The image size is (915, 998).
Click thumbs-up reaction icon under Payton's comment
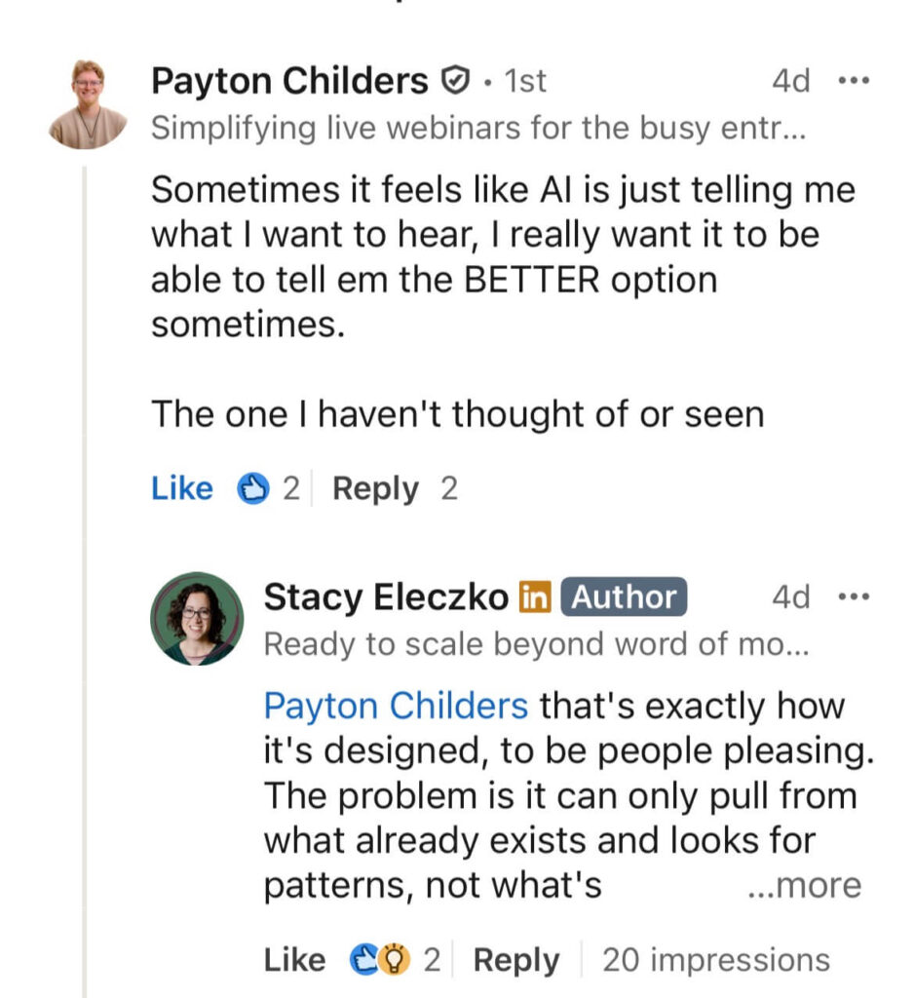253,488
